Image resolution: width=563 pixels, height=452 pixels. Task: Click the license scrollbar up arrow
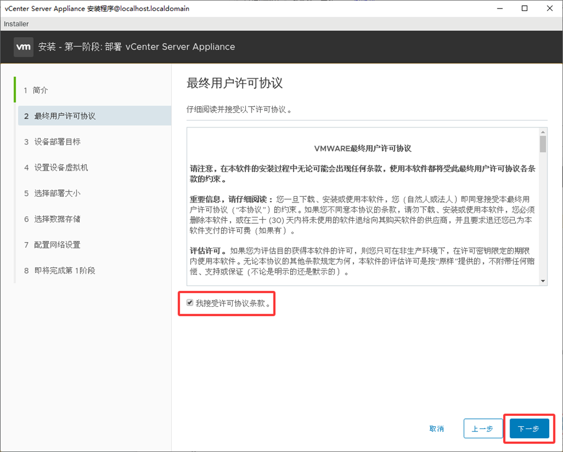pyautogui.click(x=543, y=131)
